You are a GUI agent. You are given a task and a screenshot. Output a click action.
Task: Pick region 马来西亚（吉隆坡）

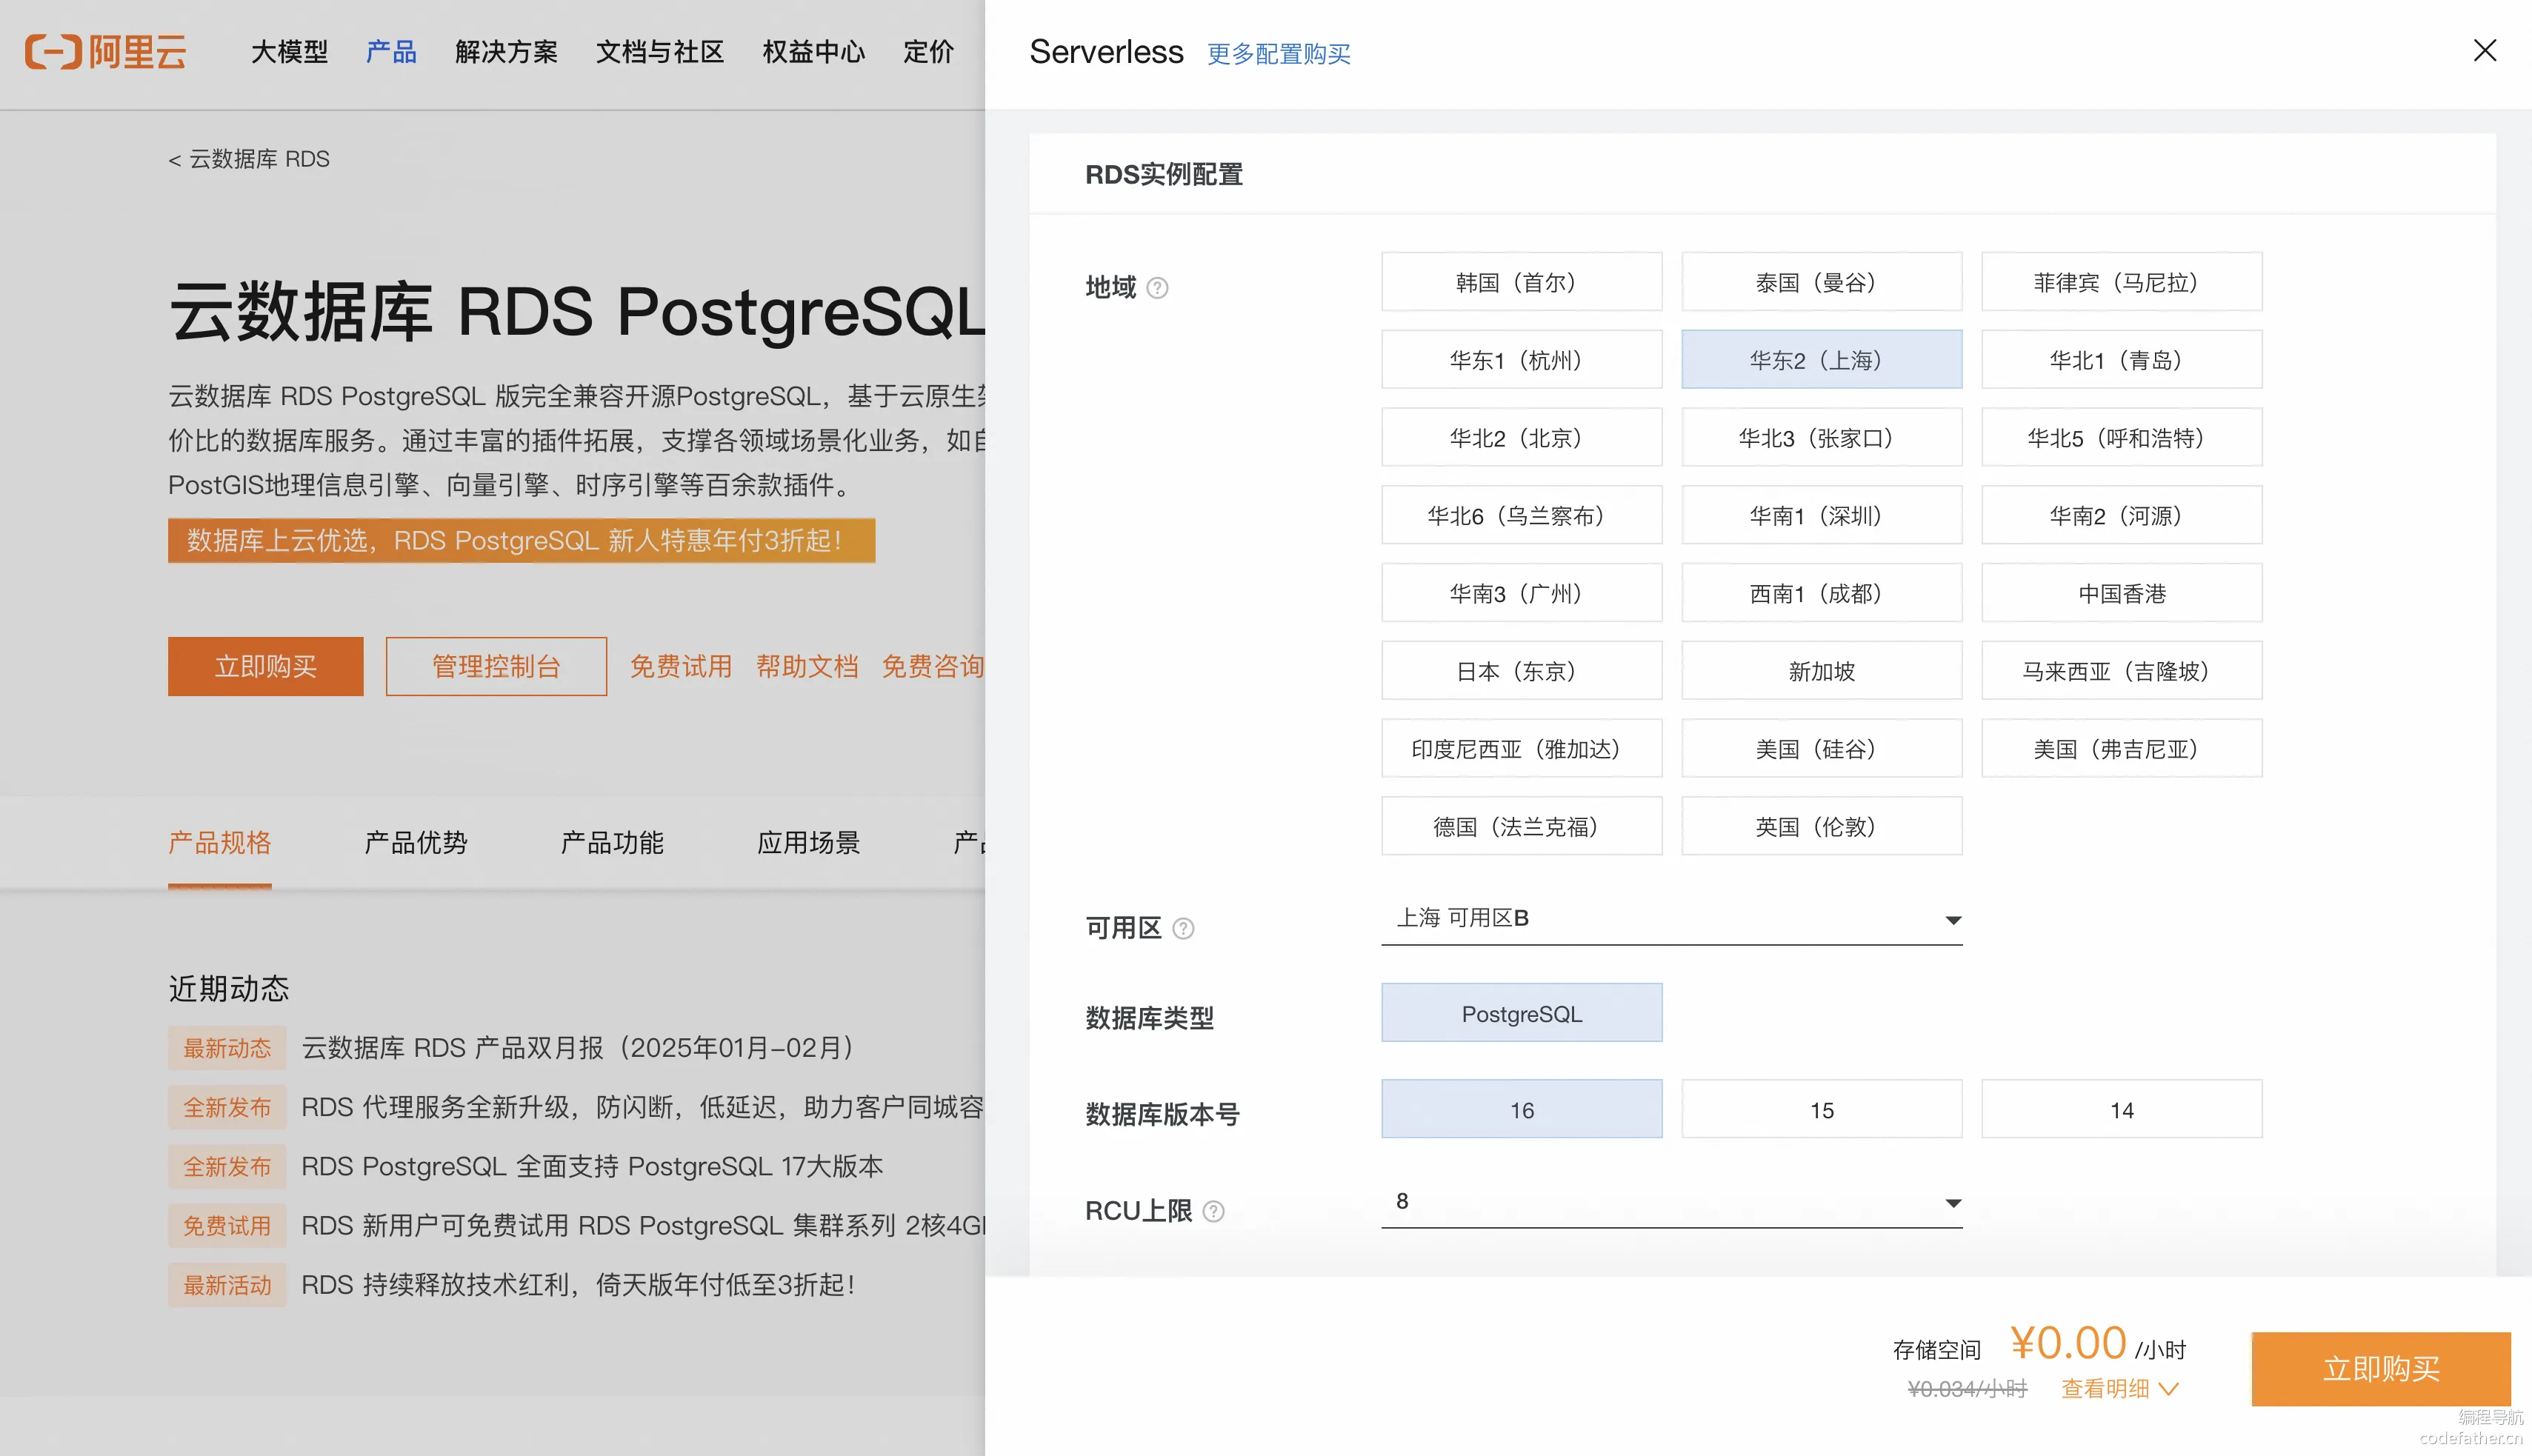click(x=2121, y=671)
